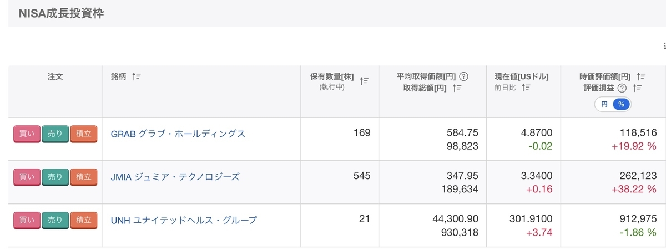The width and height of the screenshot is (666, 250).
Task: Click 売り button for JMIA
Action: pyautogui.click(x=55, y=177)
